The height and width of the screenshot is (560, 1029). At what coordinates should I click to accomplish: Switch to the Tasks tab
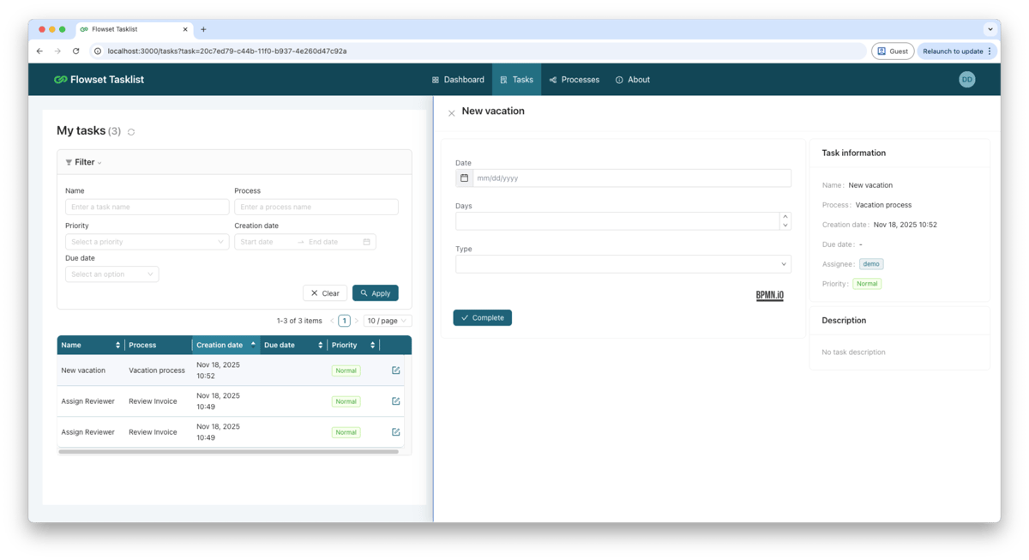[517, 80]
